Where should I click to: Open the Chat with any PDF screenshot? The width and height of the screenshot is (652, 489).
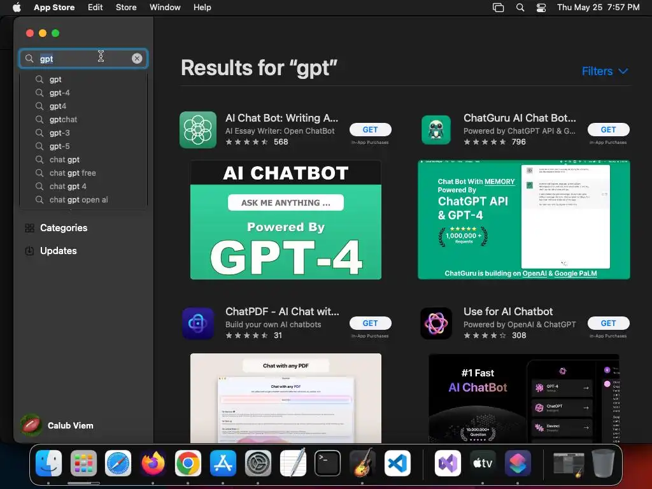tap(286, 399)
